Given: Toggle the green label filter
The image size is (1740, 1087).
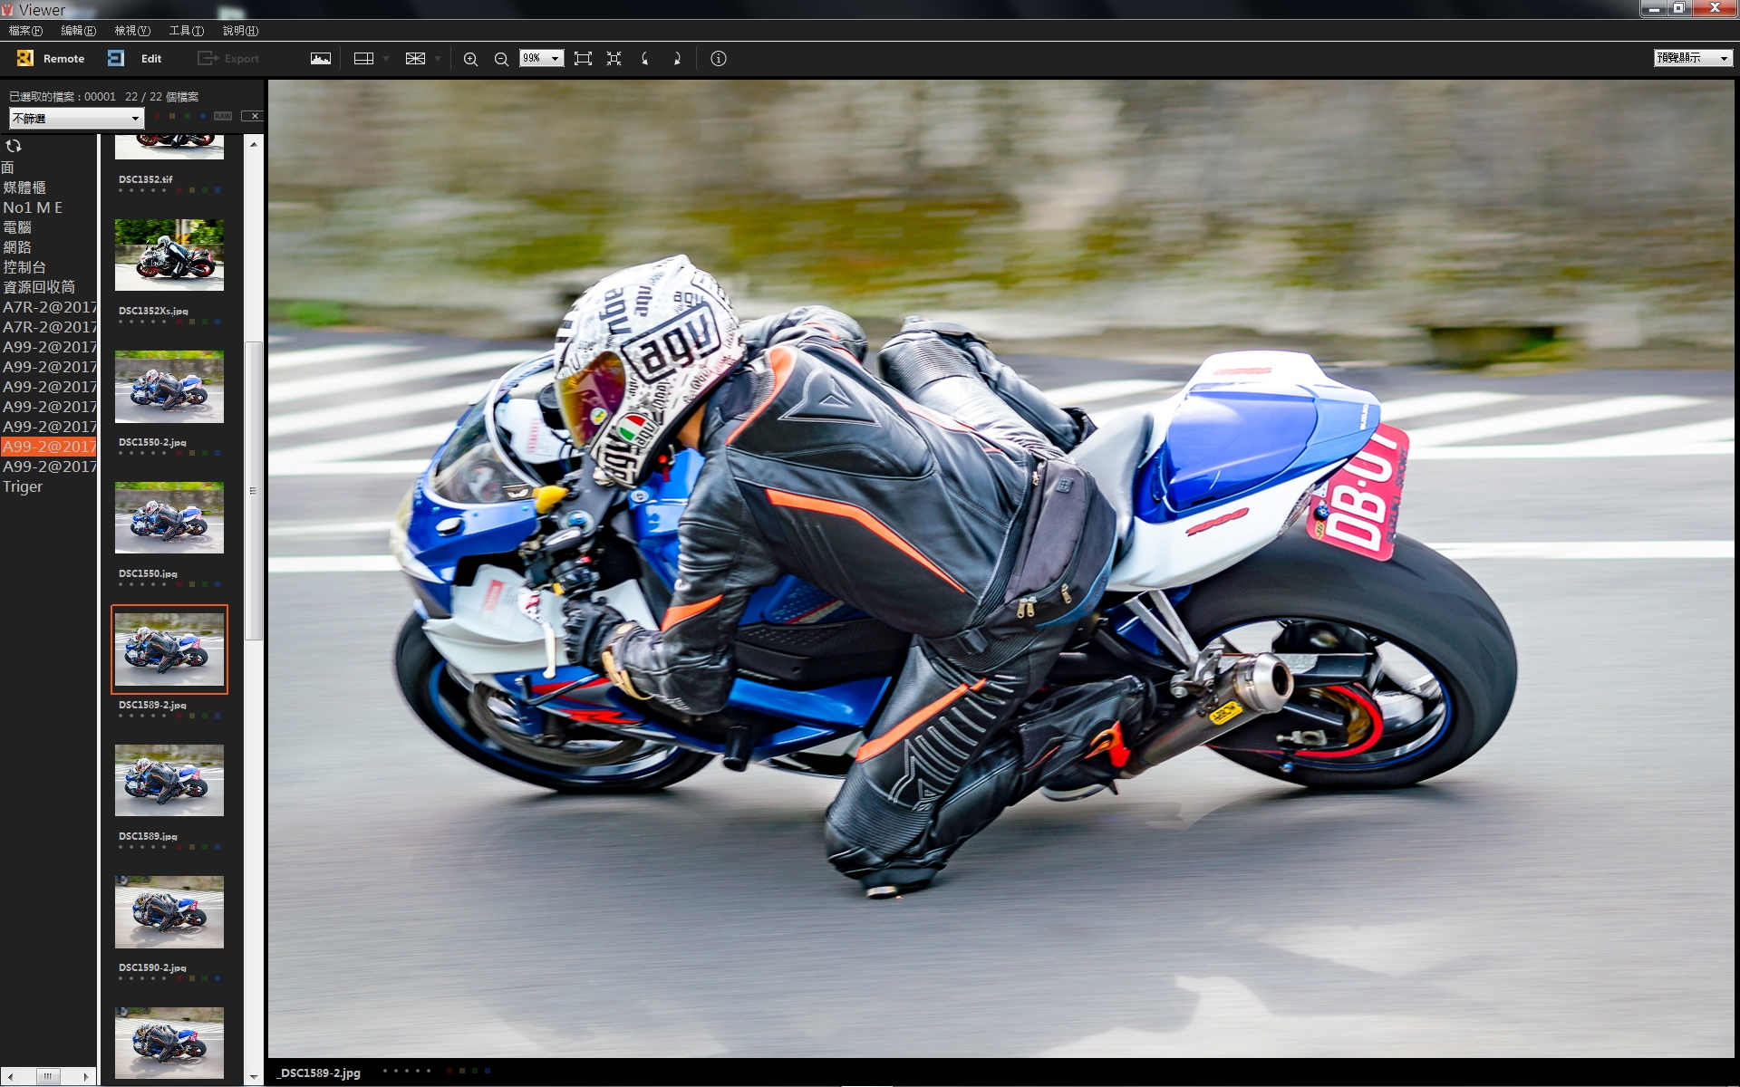Looking at the screenshot, I should coord(187,116).
